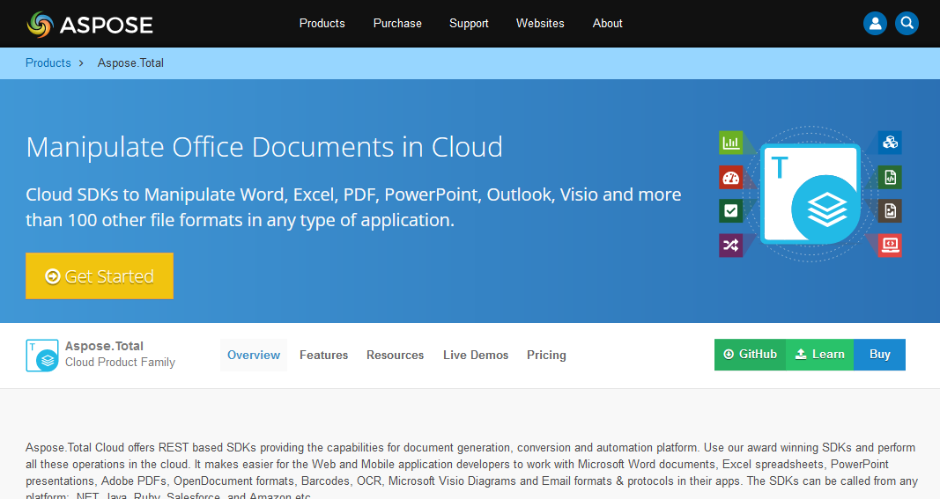Select the Overview tab
This screenshot has width=940, height=499.
click(x=254, y=356)
